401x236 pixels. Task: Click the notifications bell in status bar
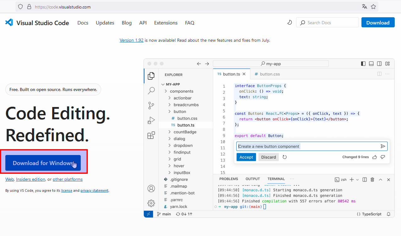[x=389, y=214]
